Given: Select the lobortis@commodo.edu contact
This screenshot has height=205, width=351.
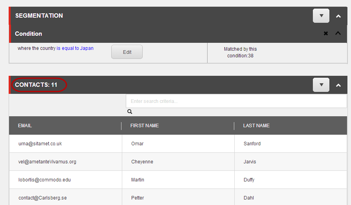Looking at the screenshot, I should click(178, 180).
